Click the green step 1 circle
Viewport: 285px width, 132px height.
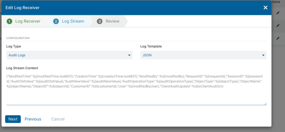coord(9,21)
